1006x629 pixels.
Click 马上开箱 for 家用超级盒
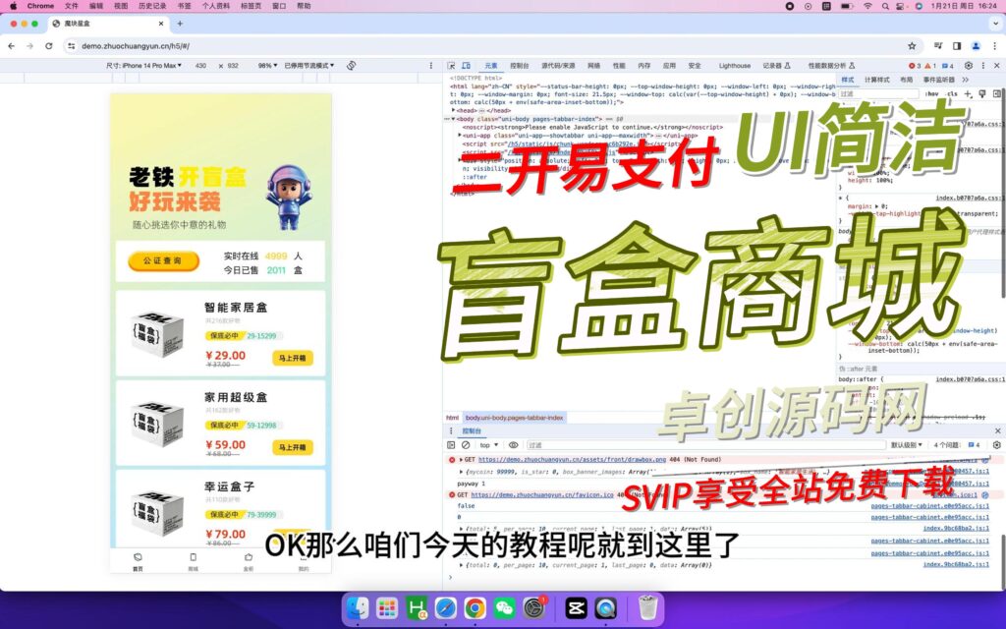pyautogui.click(x=293, y=447)
